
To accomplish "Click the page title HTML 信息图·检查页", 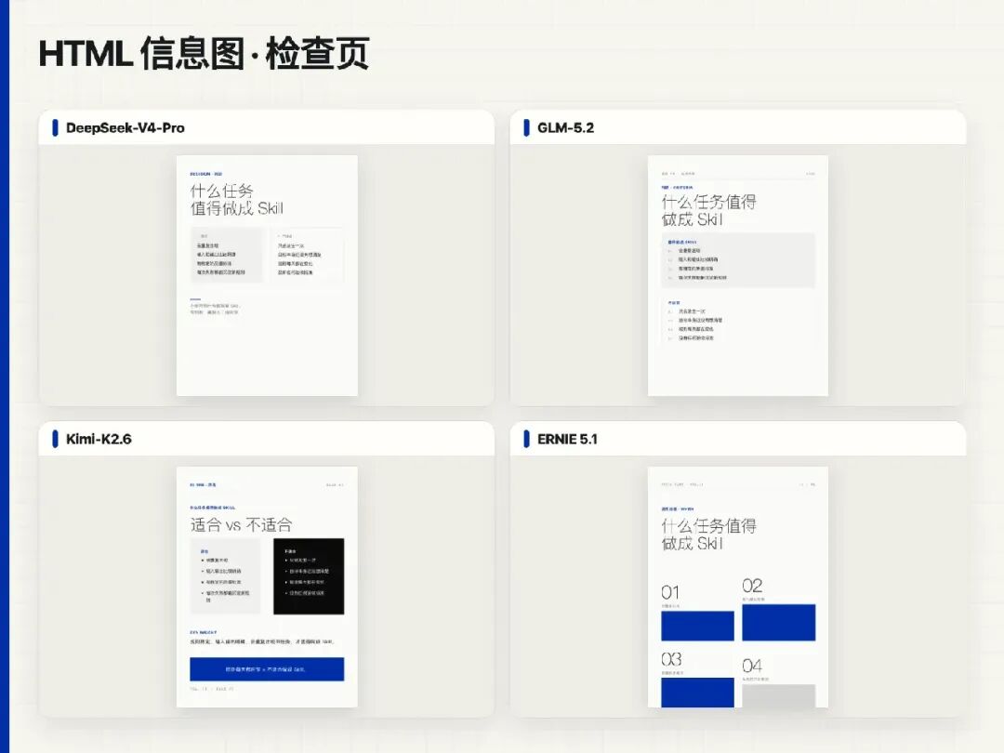I will click(x=204, y=53).
